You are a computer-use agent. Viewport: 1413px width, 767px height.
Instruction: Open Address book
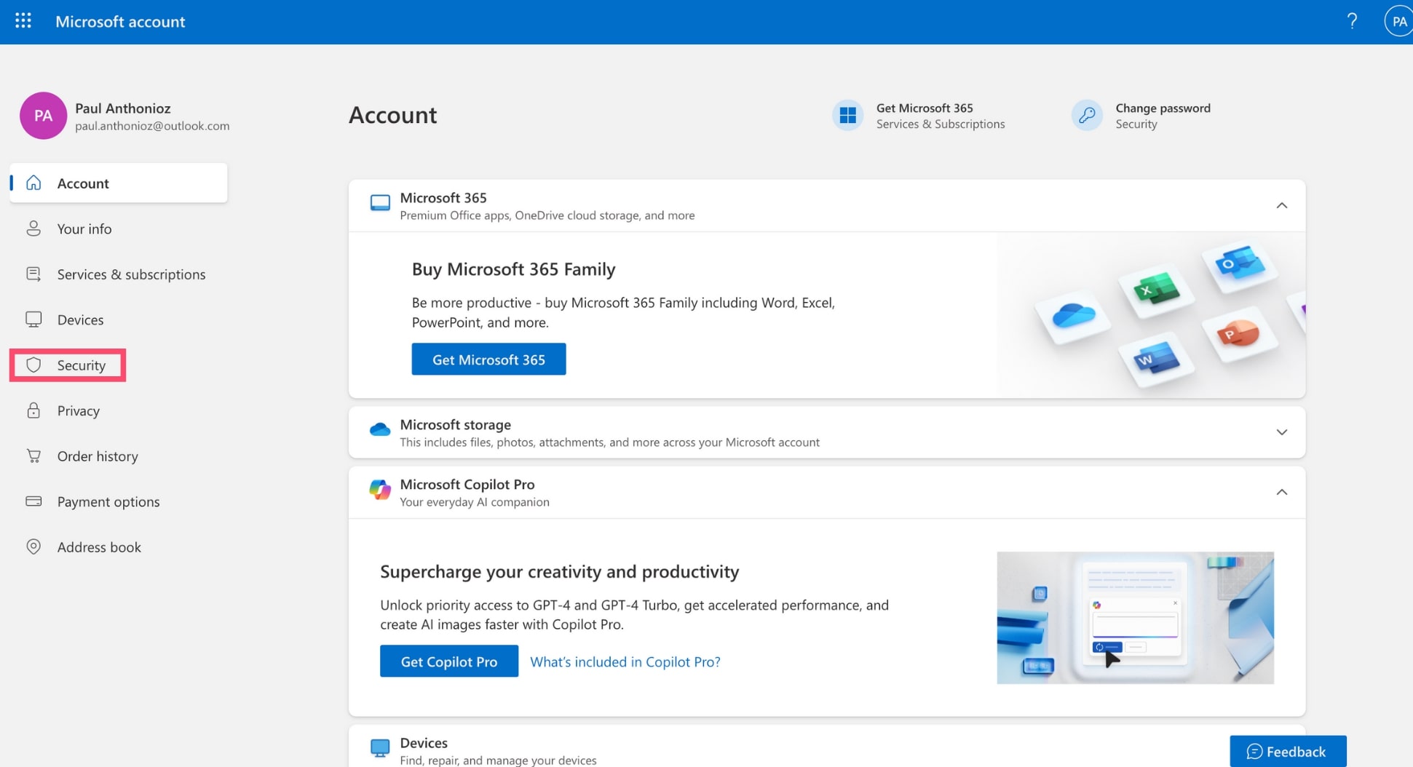tap(99, 547)
